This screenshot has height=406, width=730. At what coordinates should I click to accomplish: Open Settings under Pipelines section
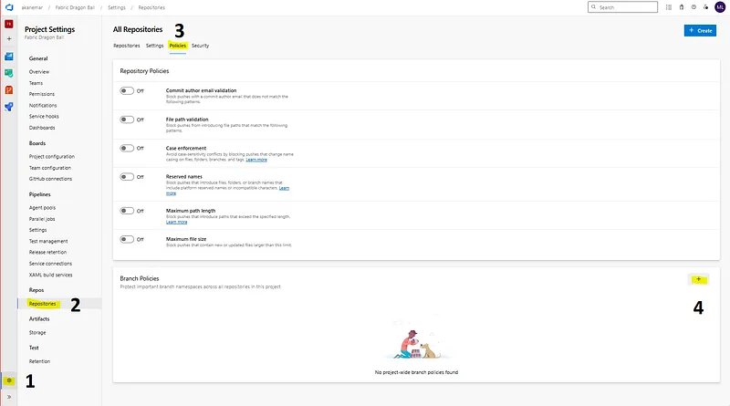pos(37,230)
